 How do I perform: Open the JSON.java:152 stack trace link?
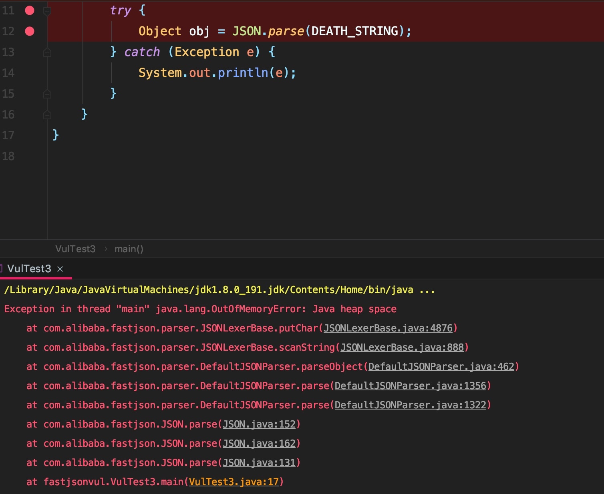point(259,424)
